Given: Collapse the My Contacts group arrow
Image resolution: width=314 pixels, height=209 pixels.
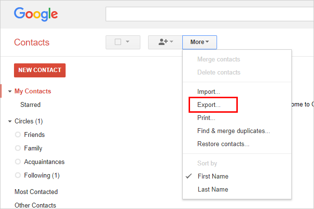Looking at the screenshot, I should [x=10, y=91].
